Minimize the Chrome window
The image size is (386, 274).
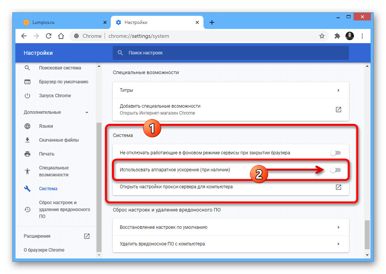click(x=338, y=17)
